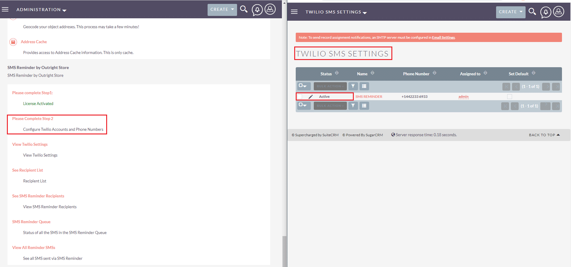Click License Activated text
571x267 pixels.
tap(38, 104)
